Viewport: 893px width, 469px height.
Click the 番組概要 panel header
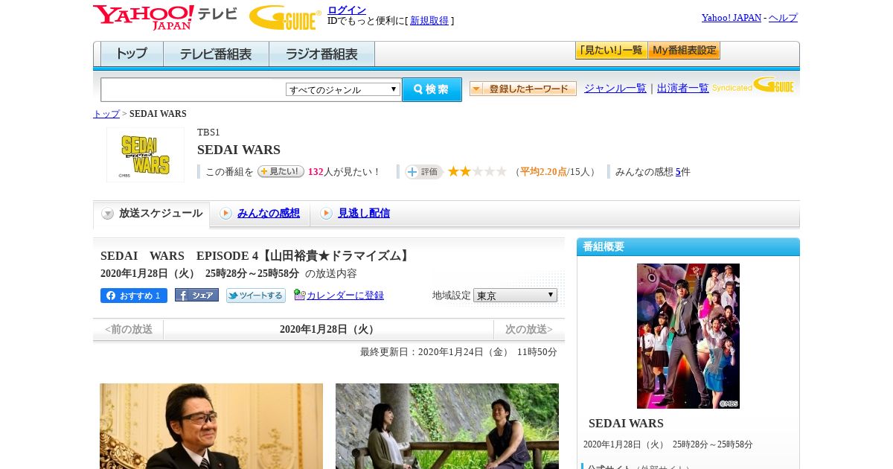(688, 246)
